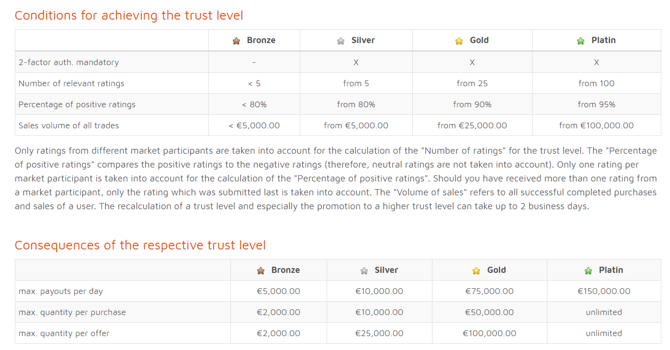The width and height of the screenshot is (670, 350).
Task: Click the Platin 'from €100,000.00' sales volume cell
Action: [x=596, y=125]
